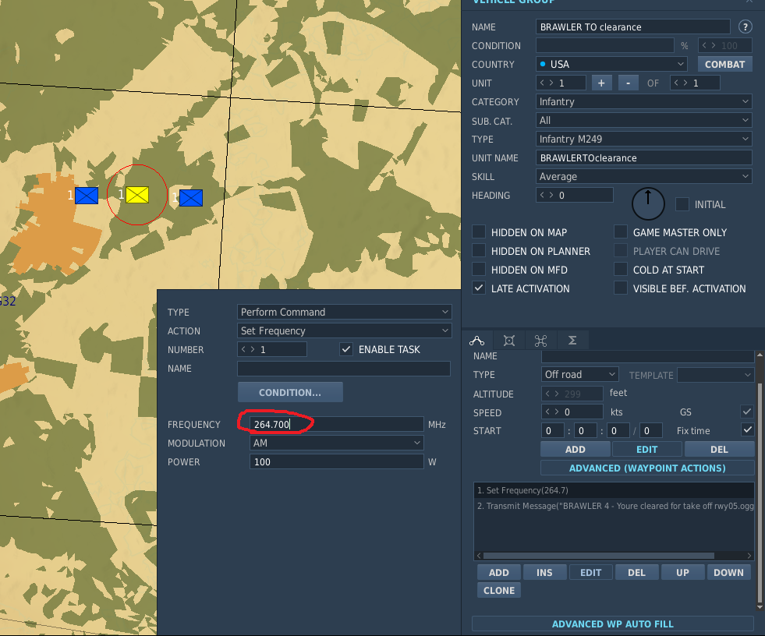The width and height of the screenshot is (765, 636).
Task: Move the action UP
Action: pos(682,572)
